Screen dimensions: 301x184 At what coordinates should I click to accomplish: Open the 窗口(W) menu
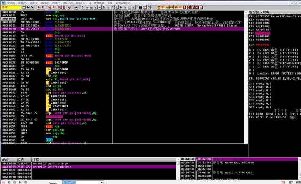point(68,3)
